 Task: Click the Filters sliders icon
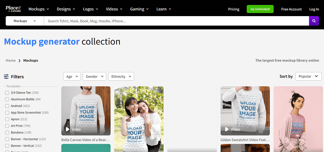pyautogui.click(x=6, y=76)
